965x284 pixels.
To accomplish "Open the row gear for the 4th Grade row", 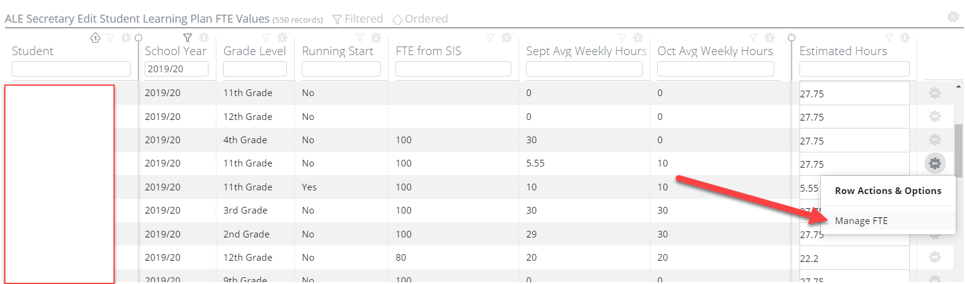I will point(934,140).
